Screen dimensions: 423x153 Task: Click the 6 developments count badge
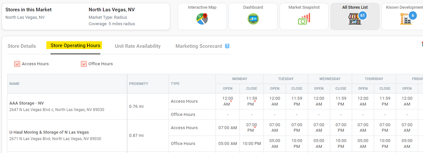coord(413,15)
